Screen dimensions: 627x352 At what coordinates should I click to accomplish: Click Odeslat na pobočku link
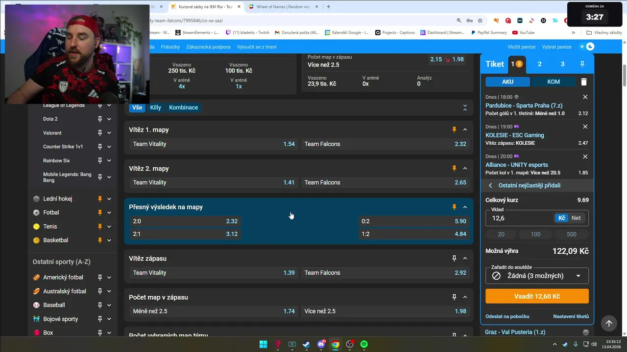(x=507, y=316)
